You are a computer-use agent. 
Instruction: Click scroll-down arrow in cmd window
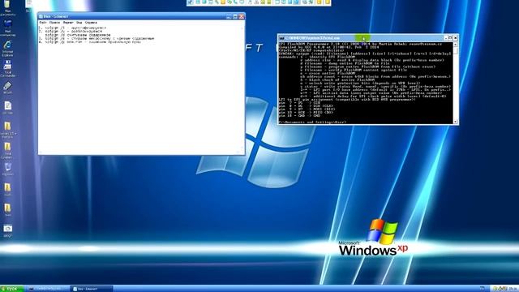point(456,122)
